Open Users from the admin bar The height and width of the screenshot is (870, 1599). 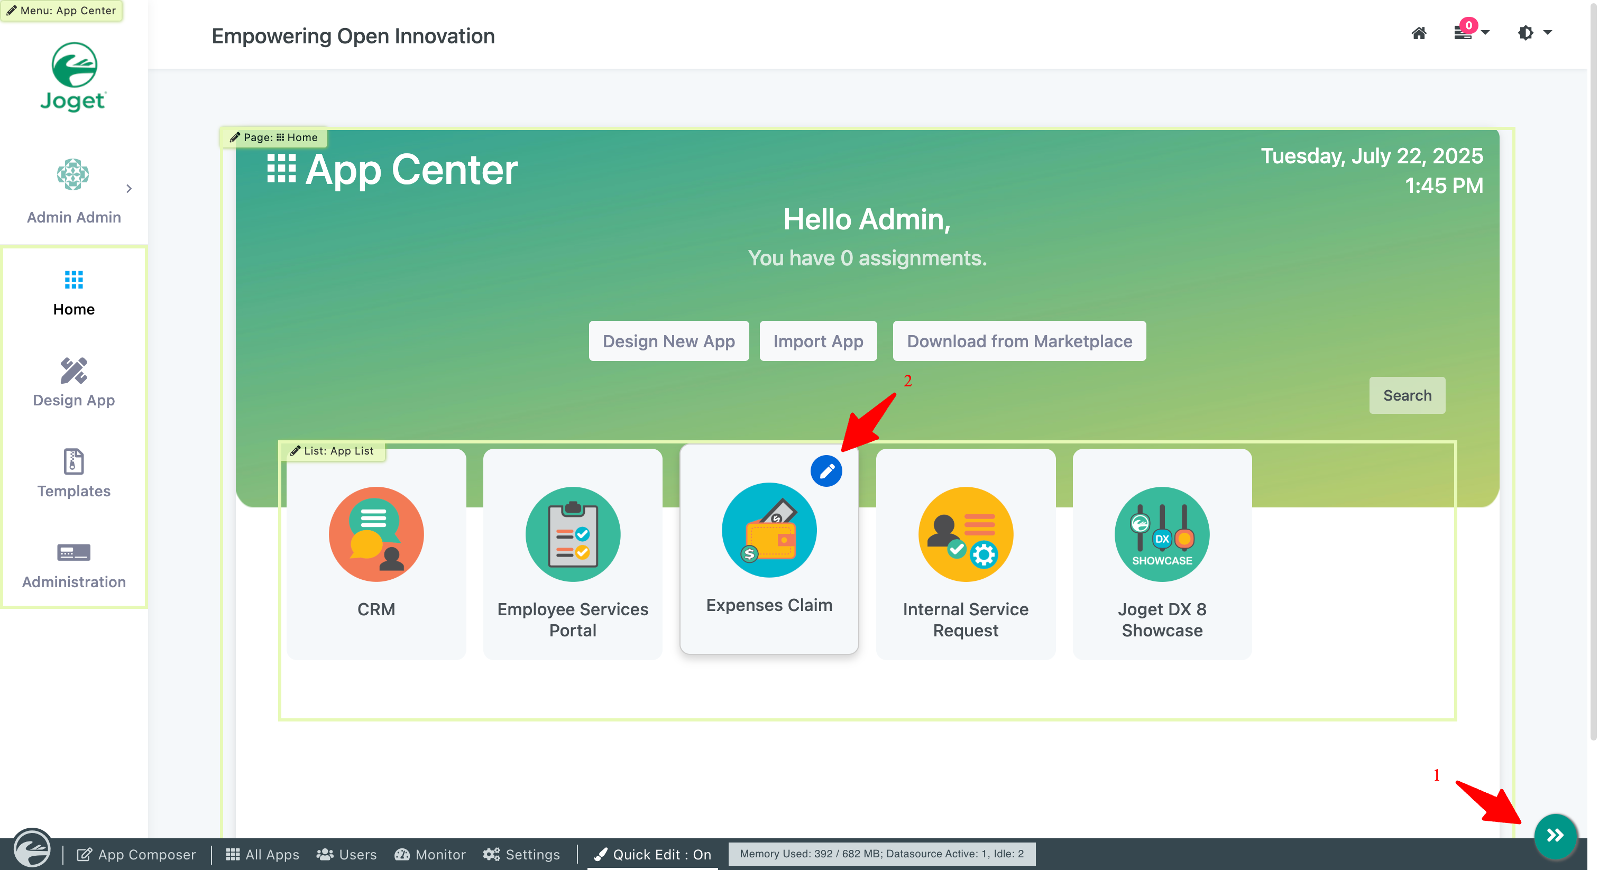(x=347, y=855)
